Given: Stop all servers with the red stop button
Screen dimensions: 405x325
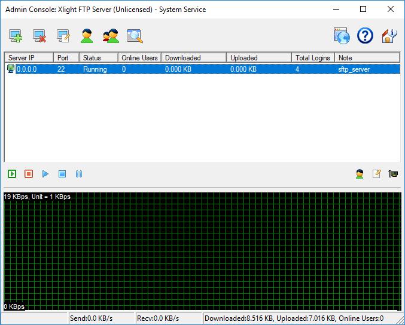Looking at the screenshot, I should tap(29, 174).
